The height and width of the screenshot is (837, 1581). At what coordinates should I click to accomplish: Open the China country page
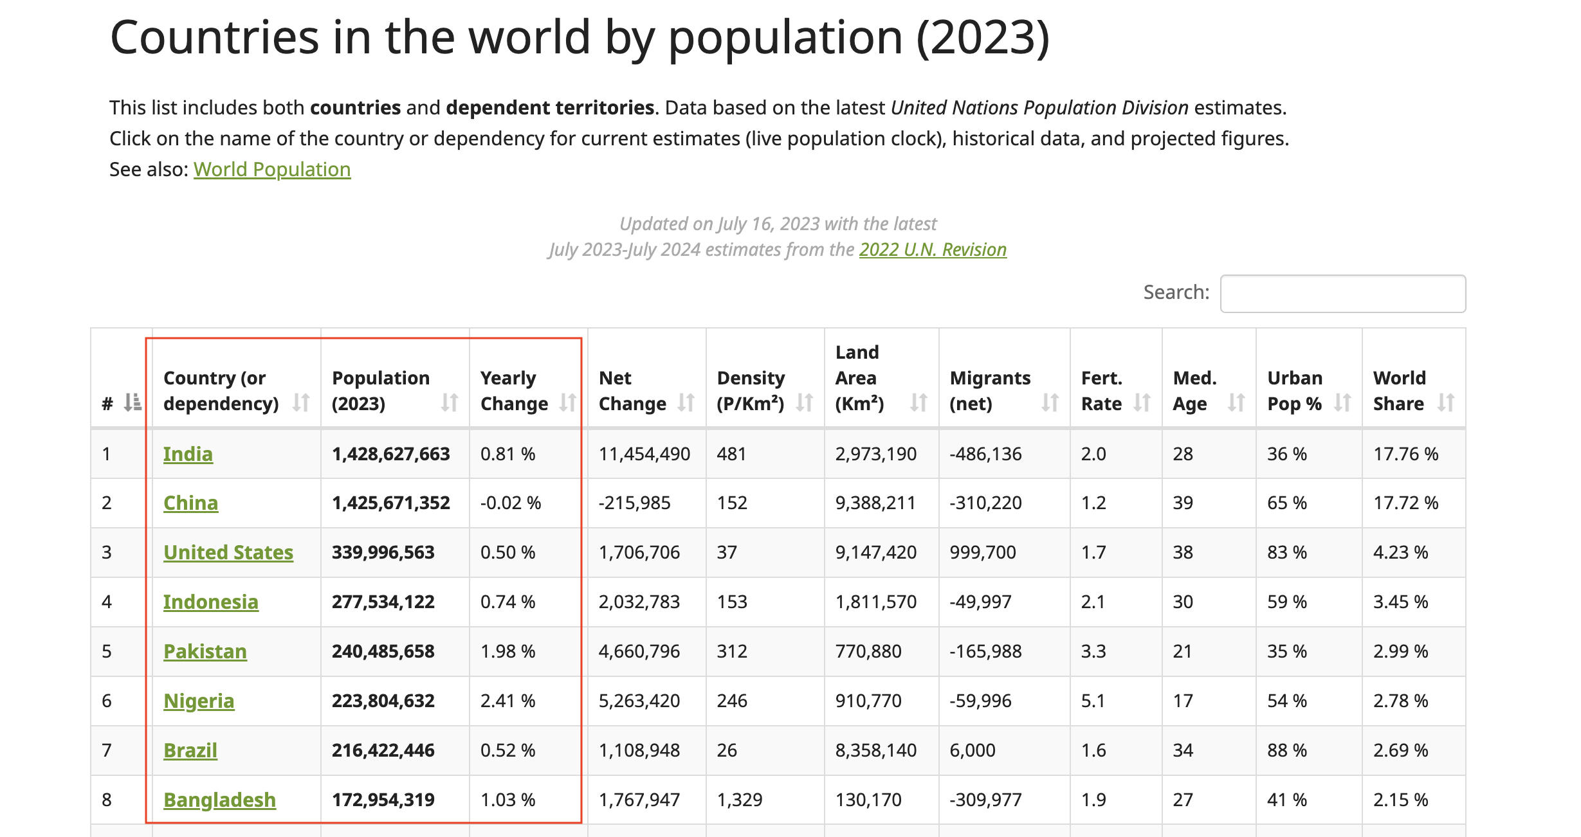pos(190,503)
